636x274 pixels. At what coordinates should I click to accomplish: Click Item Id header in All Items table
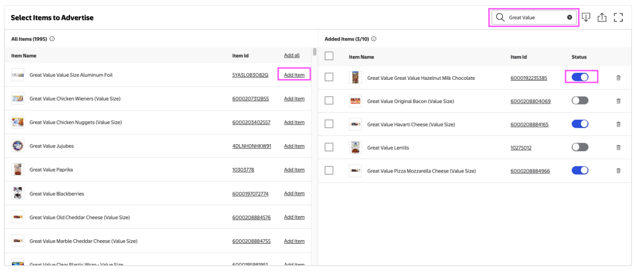pyautogui.click(x=240, y=55)
